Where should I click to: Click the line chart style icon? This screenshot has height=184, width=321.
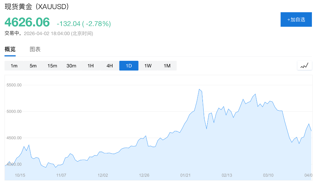304,66
